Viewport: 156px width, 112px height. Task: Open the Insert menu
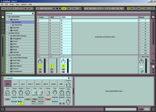point(12,4)
